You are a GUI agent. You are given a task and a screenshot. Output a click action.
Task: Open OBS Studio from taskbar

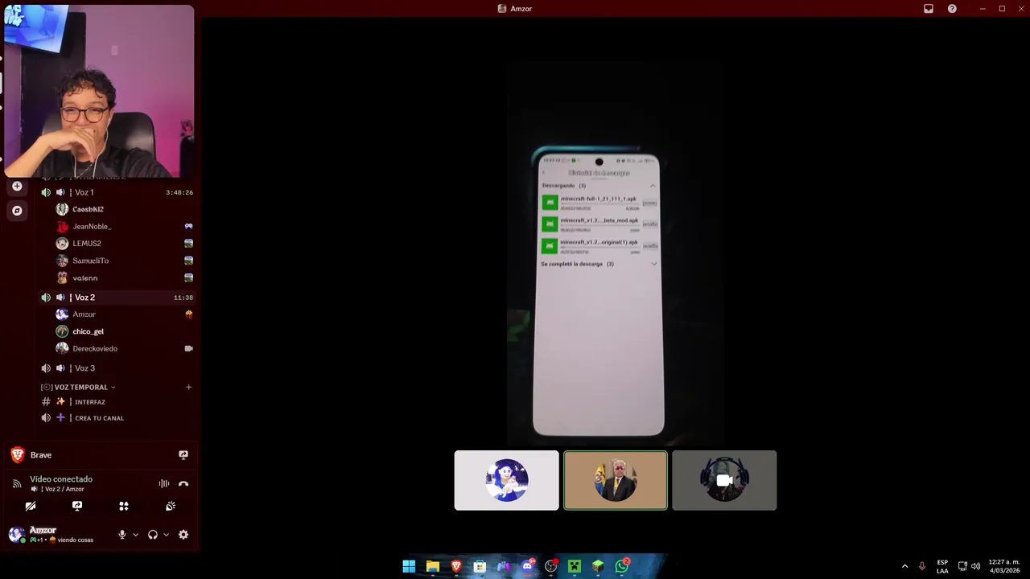click(x=550, y=566)
